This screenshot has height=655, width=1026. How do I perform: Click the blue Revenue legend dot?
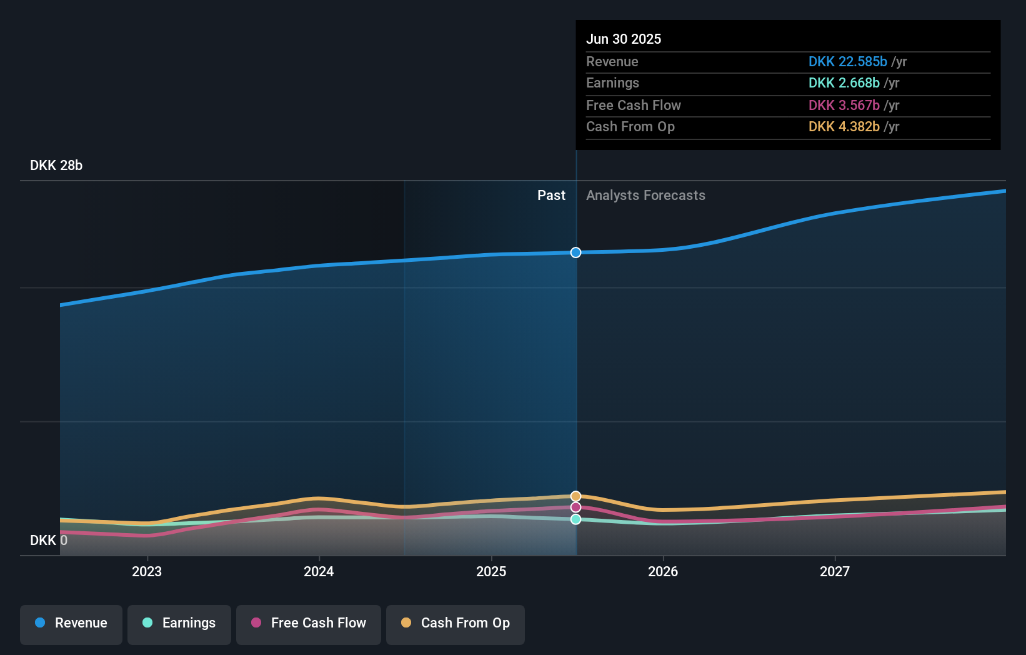point(39,623)
